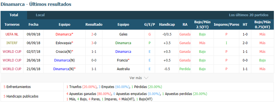Open UEFA NL tournament link
This screenshot has height=102, width=275.
point(12,34)
